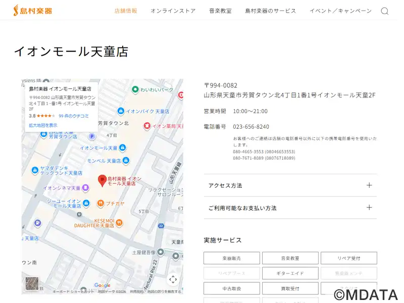Select the モンベル 天童店 map marker

coord(126,161)
